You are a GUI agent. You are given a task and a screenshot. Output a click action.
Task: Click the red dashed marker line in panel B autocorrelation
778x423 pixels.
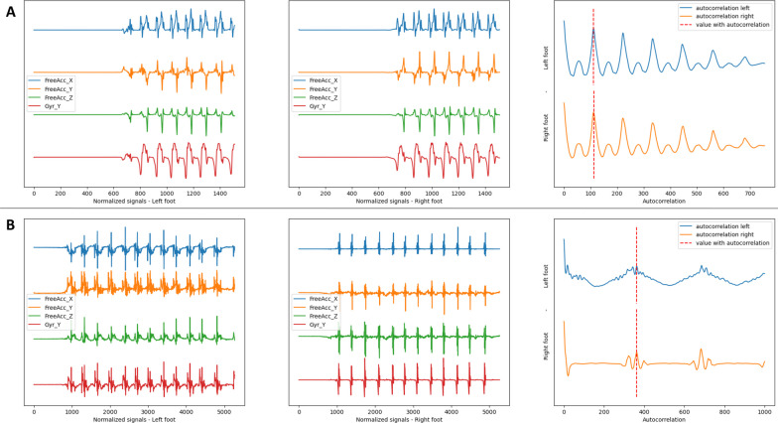coord(637,312)
